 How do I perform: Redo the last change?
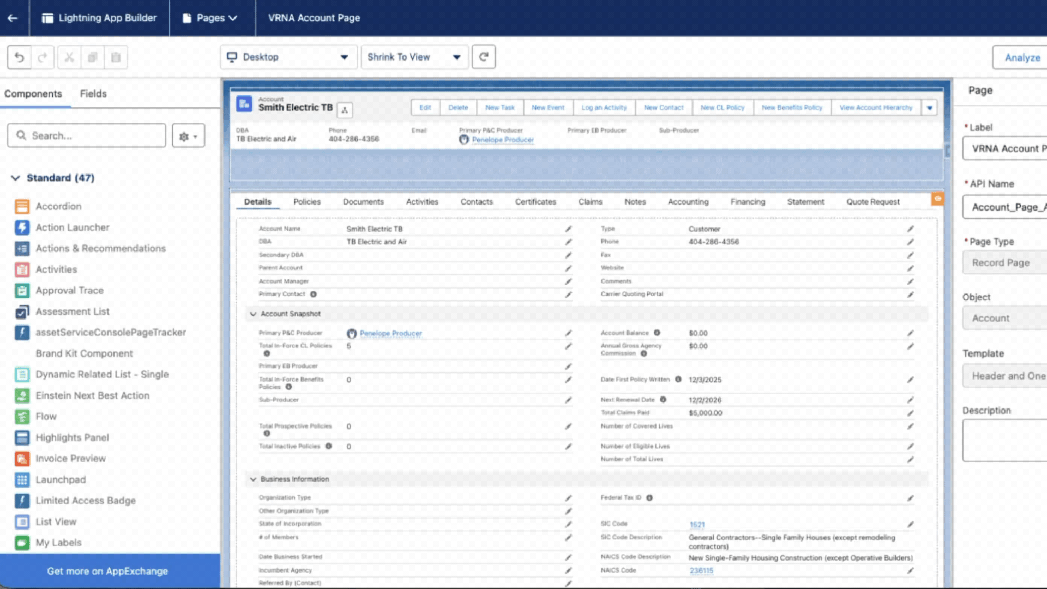pos(43,57)
